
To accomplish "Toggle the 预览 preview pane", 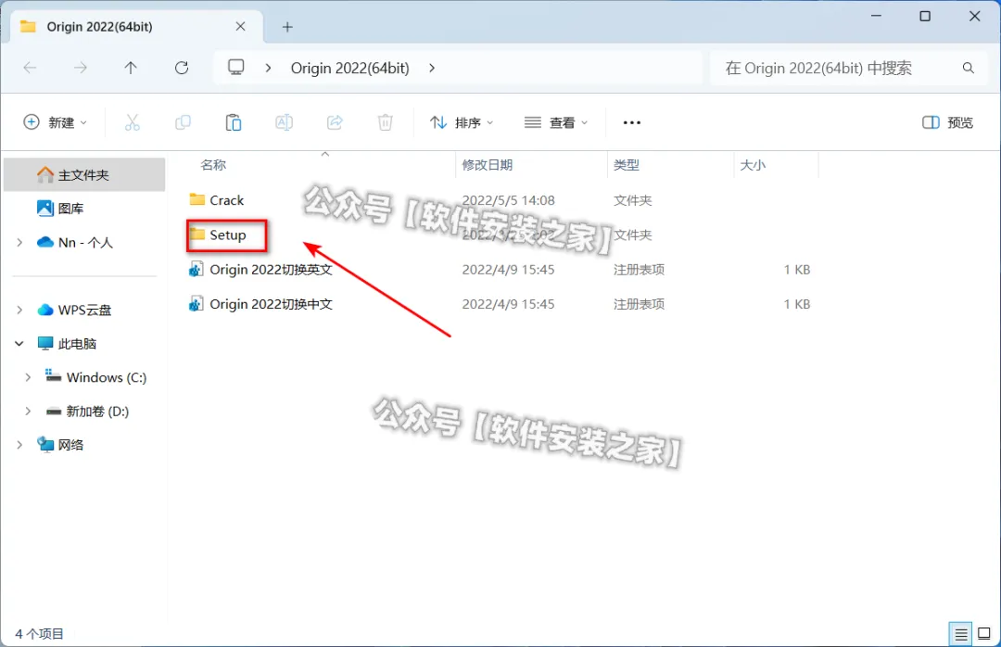I will 948,122.
